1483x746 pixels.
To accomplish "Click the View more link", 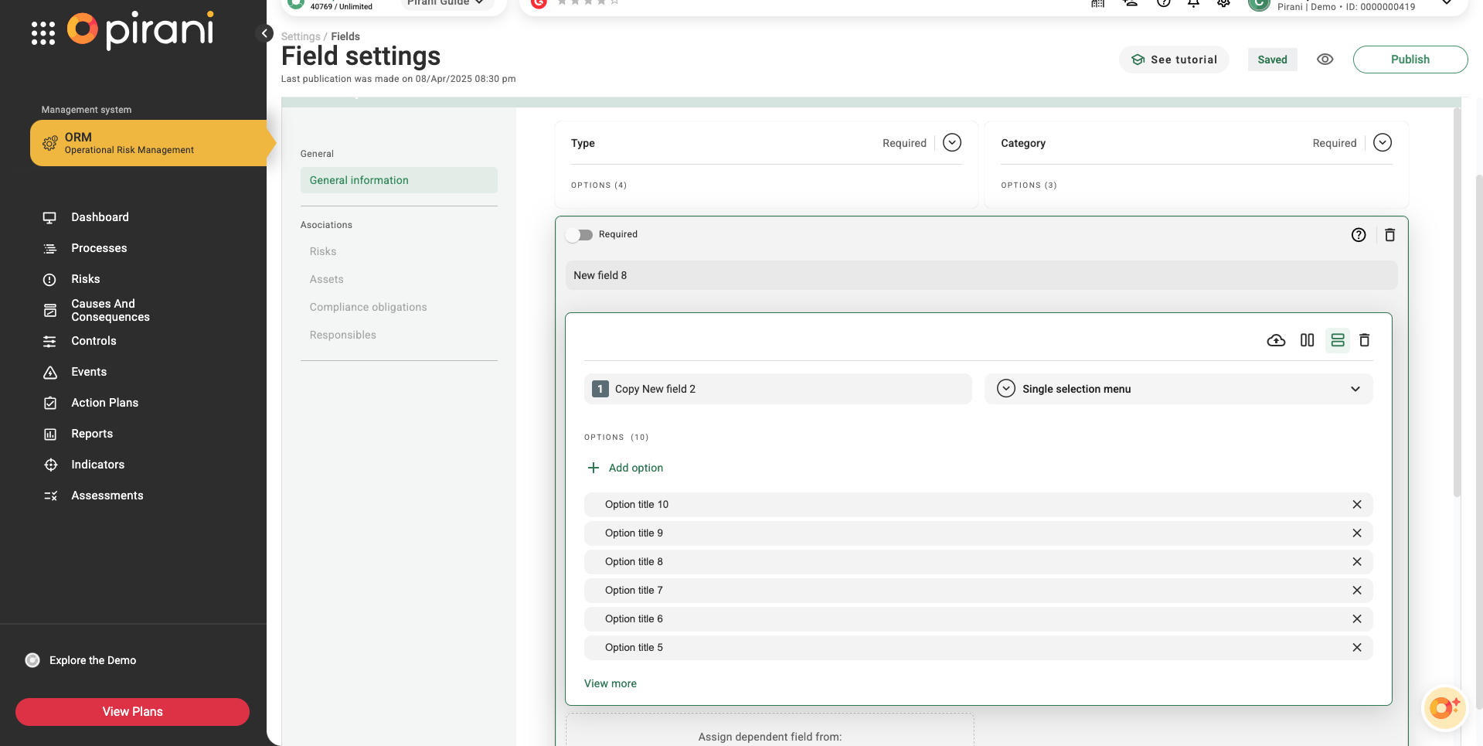I will point(610,683).
